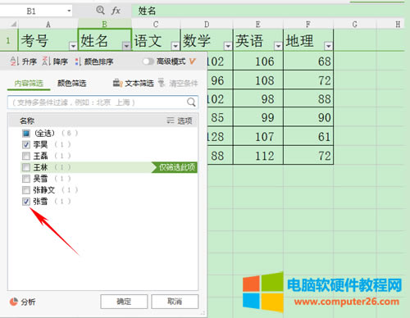This screenshot has height=318, width=410.
Task: Click the select-all corner triangle
Action: (13, 25)
